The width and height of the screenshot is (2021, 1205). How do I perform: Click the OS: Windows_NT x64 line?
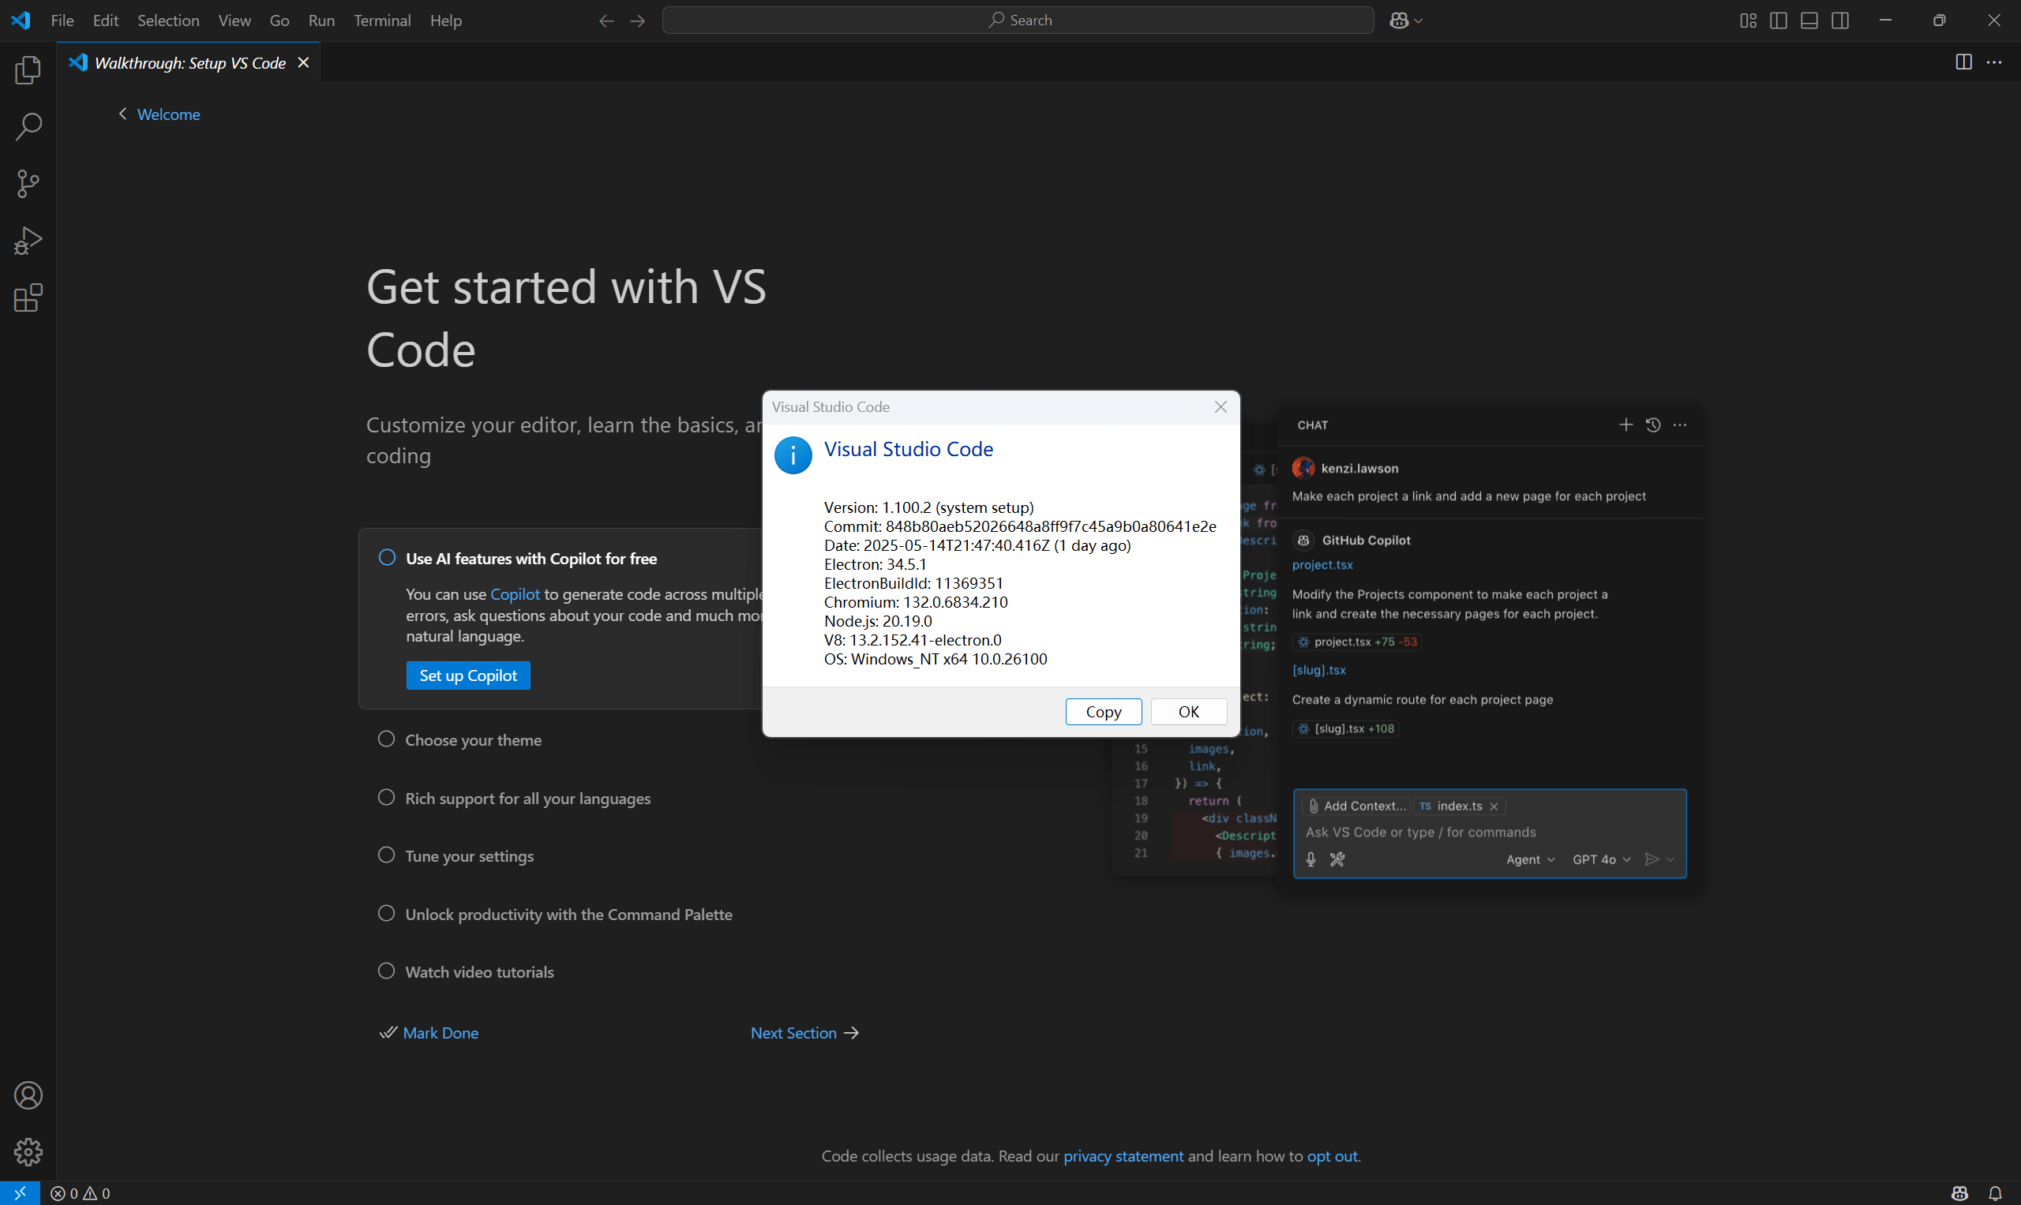pyautogui.click(x=936, y=658)
